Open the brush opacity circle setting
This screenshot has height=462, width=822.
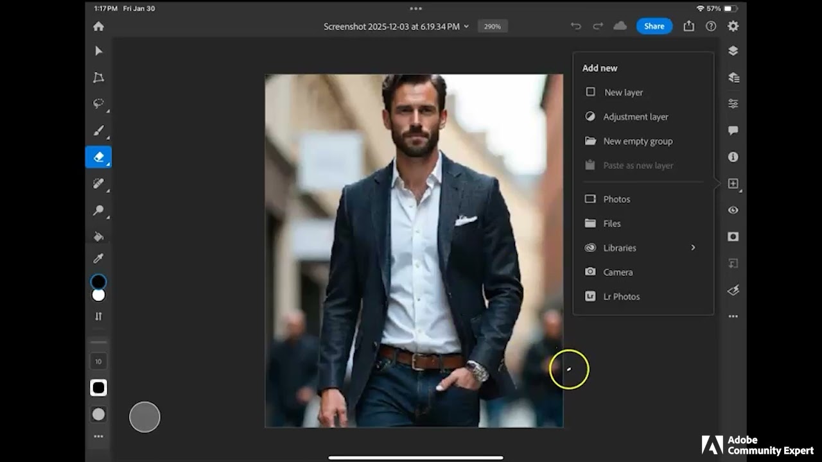pos(98,415)
